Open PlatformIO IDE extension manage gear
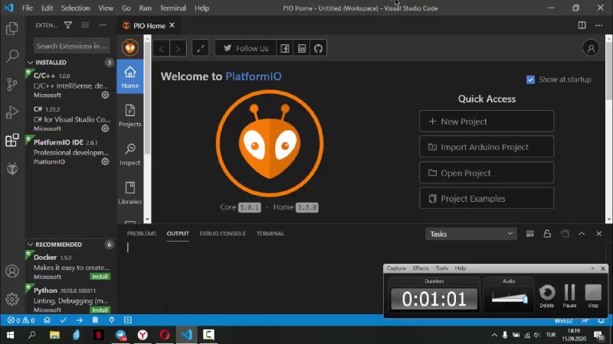 pos(105,161)
